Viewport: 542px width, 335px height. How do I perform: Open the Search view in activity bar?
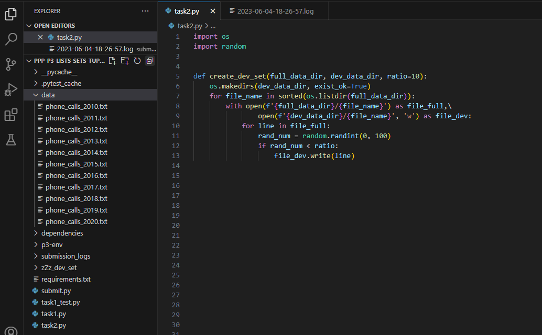[x=11, y=39]
